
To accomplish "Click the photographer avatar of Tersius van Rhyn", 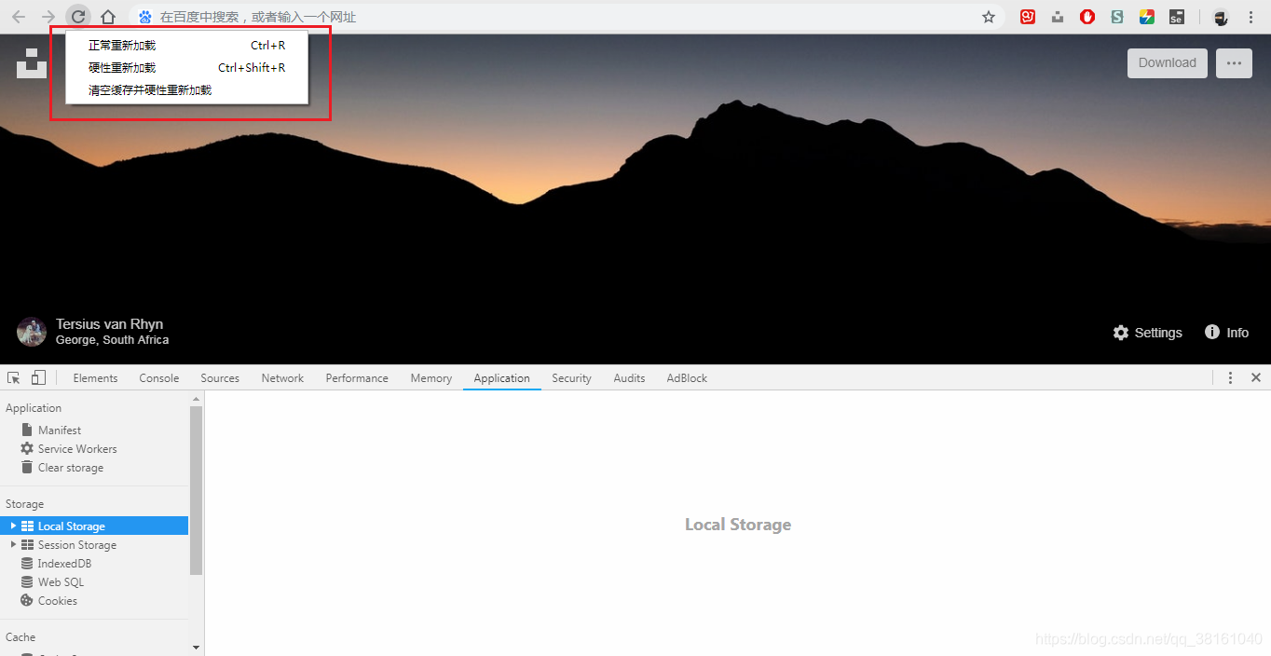I will [x=32, y=332].
